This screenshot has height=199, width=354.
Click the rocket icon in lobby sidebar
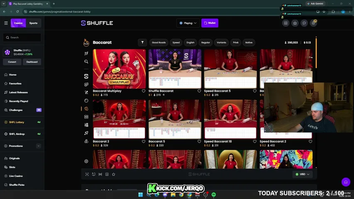click(86, 133)
